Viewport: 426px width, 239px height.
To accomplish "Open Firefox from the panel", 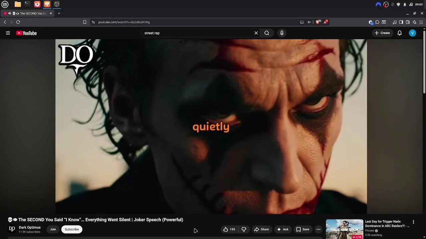I will [37, 4].
